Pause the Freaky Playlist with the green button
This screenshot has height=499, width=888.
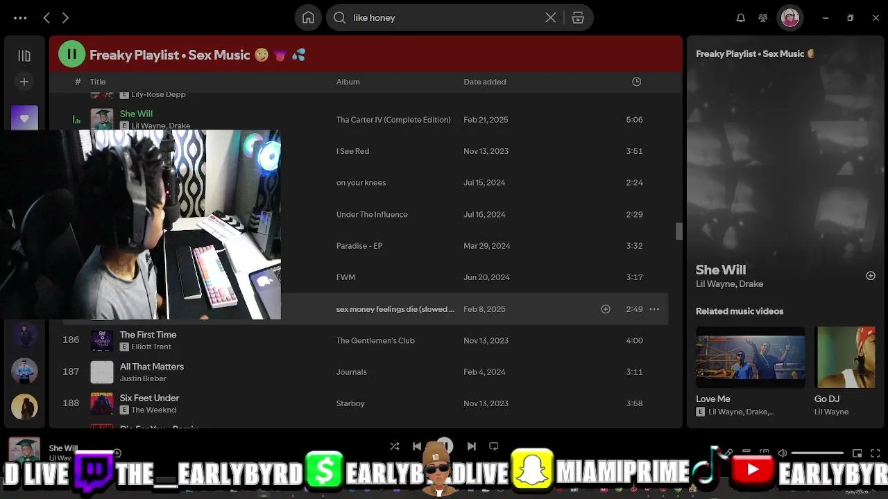click(71, 54)
